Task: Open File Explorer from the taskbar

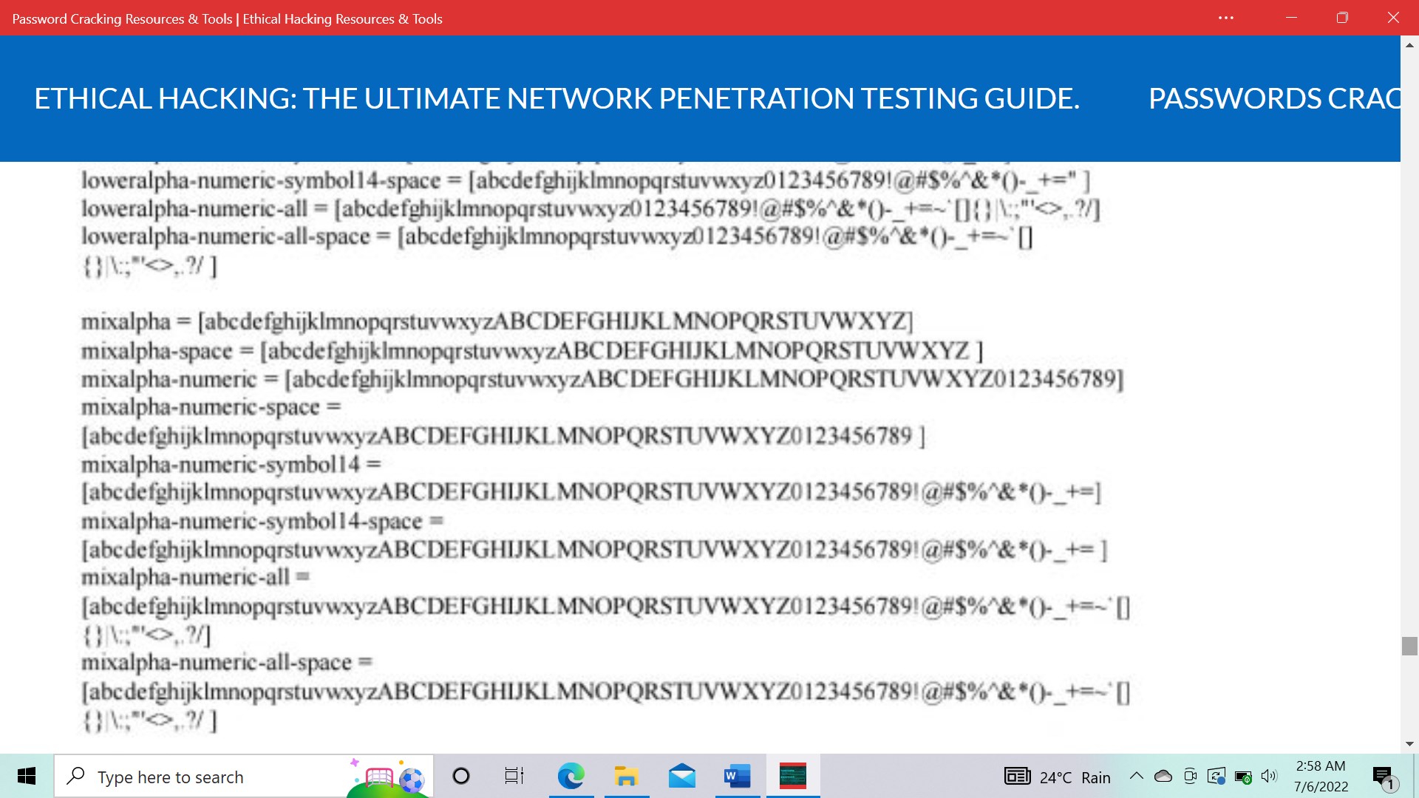Action: pos(627,777)
